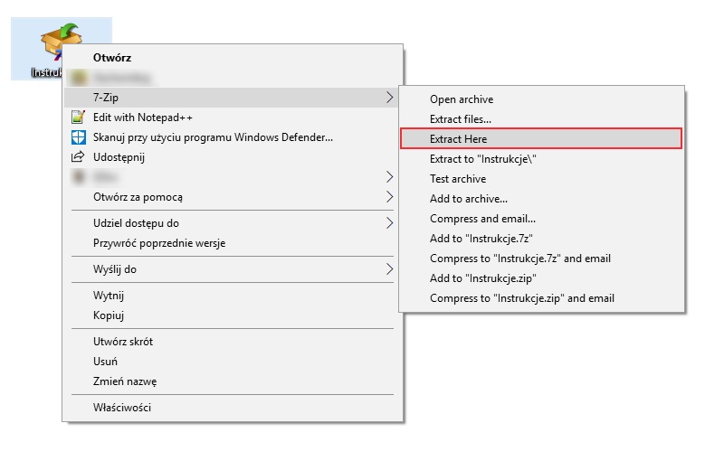
Task: Open Właściwości for the file
Action: [122, 408]
